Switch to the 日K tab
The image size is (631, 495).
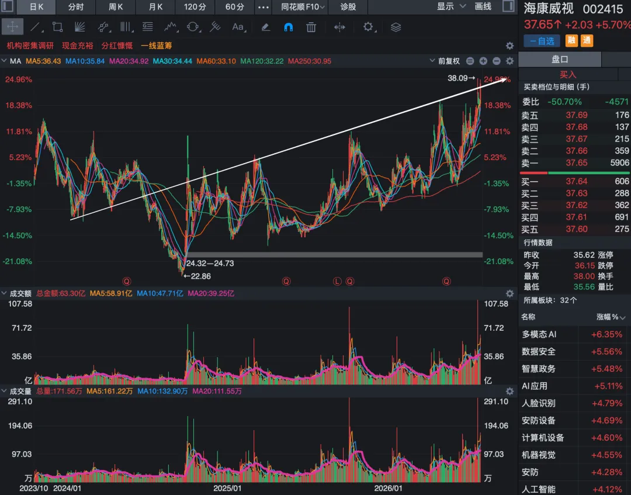tap(36, 7)
